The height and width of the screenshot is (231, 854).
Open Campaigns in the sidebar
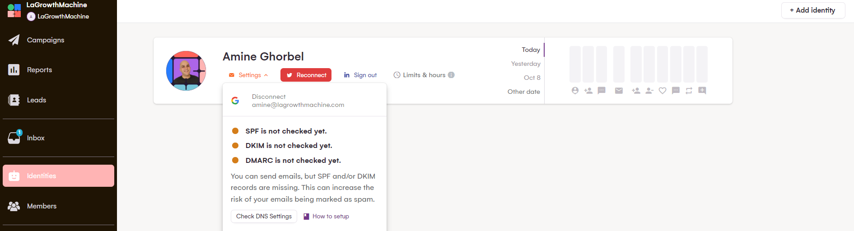45,40
